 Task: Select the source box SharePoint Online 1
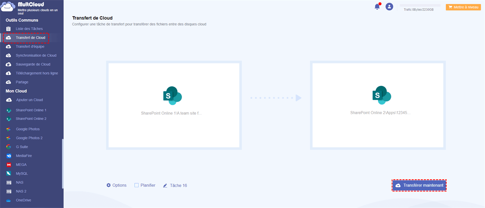click(x=174, y=105)
